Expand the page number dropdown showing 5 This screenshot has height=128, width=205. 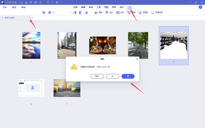pos(70,12)
